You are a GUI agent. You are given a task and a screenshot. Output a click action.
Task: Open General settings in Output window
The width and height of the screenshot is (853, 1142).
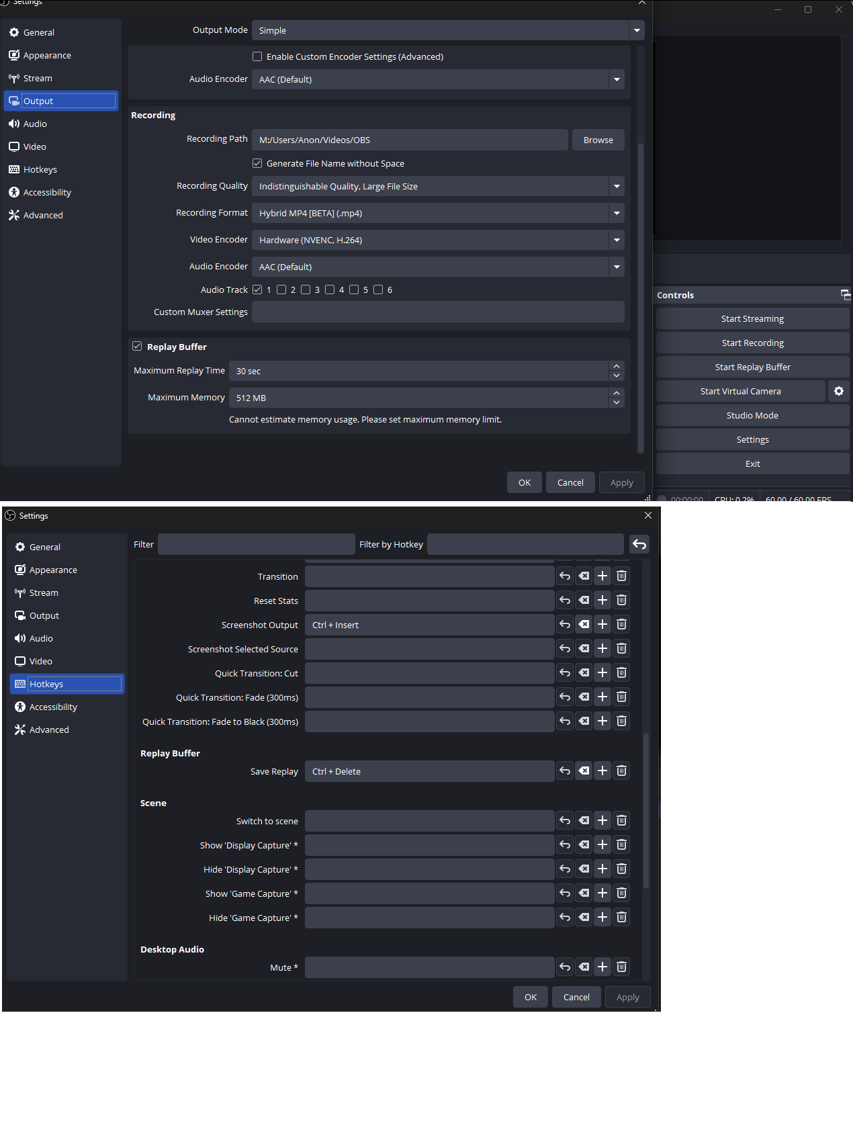pos(61,32)
